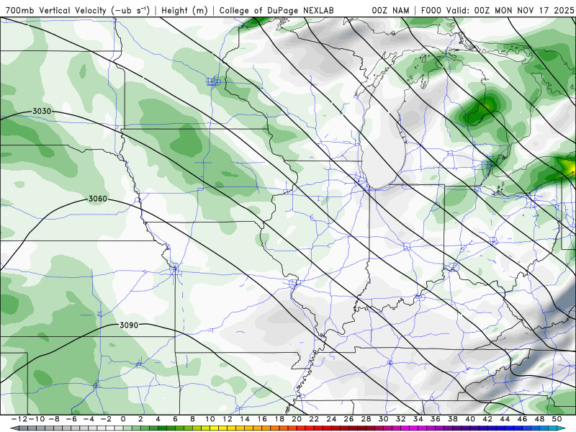
Task: Click the colorbar tick label 6
Action: coord(175,419)
